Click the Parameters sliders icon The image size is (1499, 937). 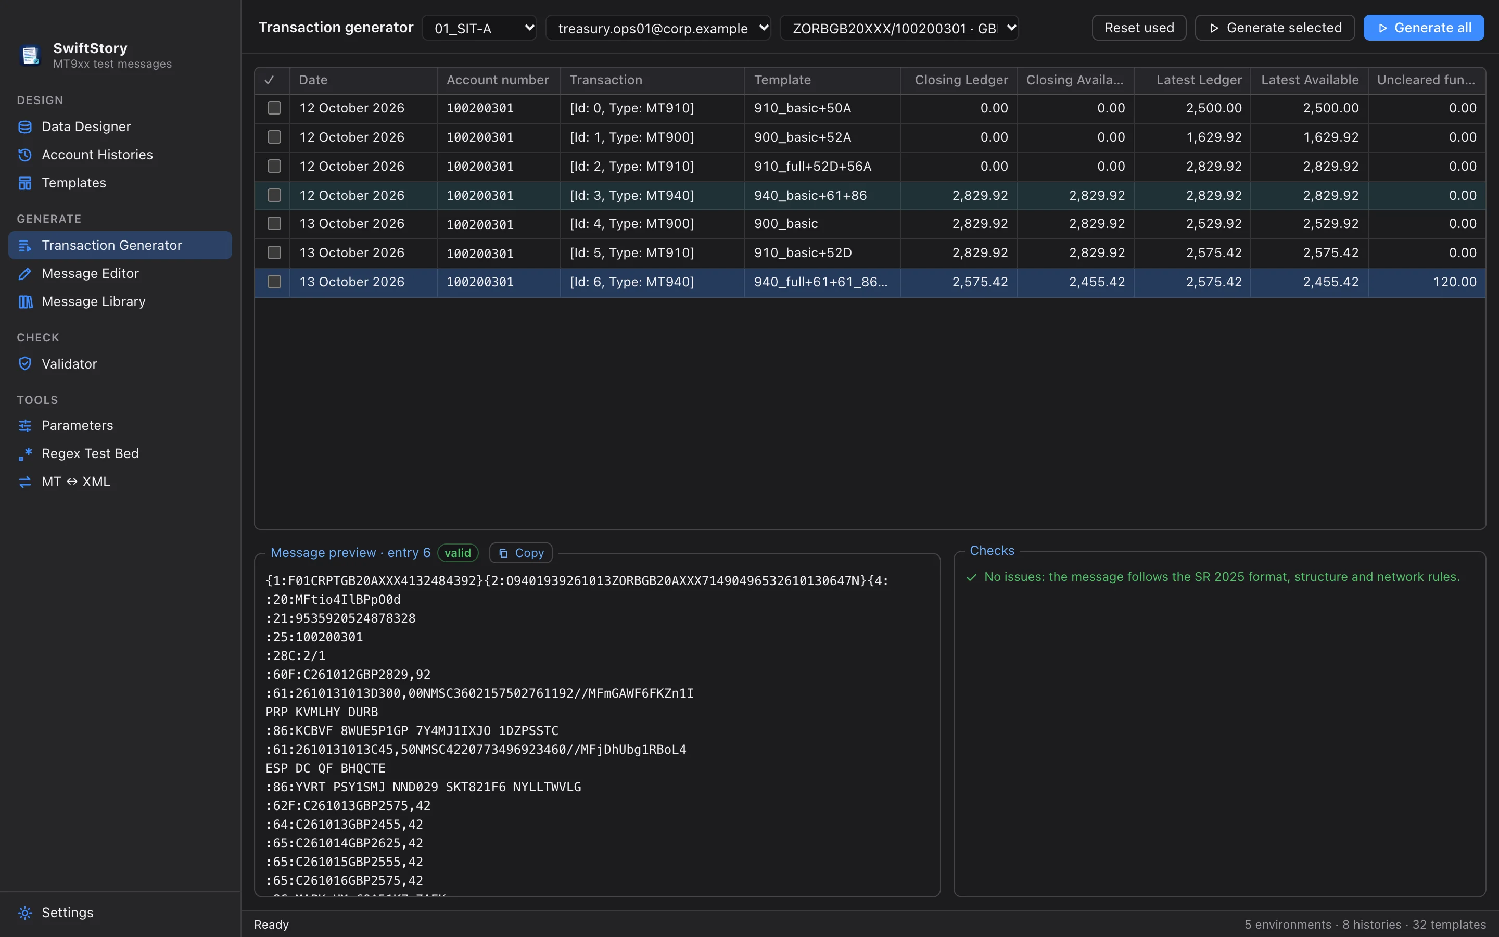(25, 426)
